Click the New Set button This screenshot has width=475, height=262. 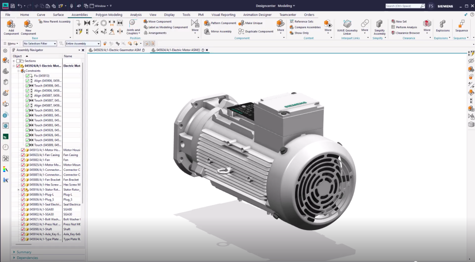[x=398, y=21]
